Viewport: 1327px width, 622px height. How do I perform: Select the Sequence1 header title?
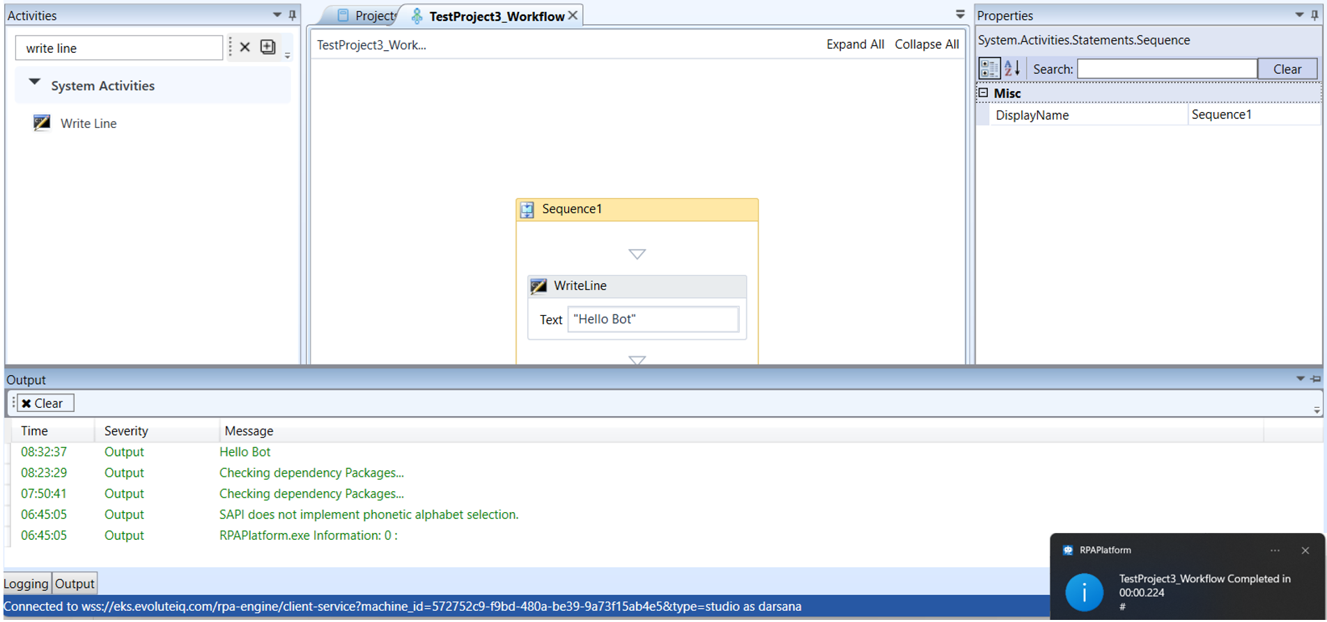tap(572, 209)
